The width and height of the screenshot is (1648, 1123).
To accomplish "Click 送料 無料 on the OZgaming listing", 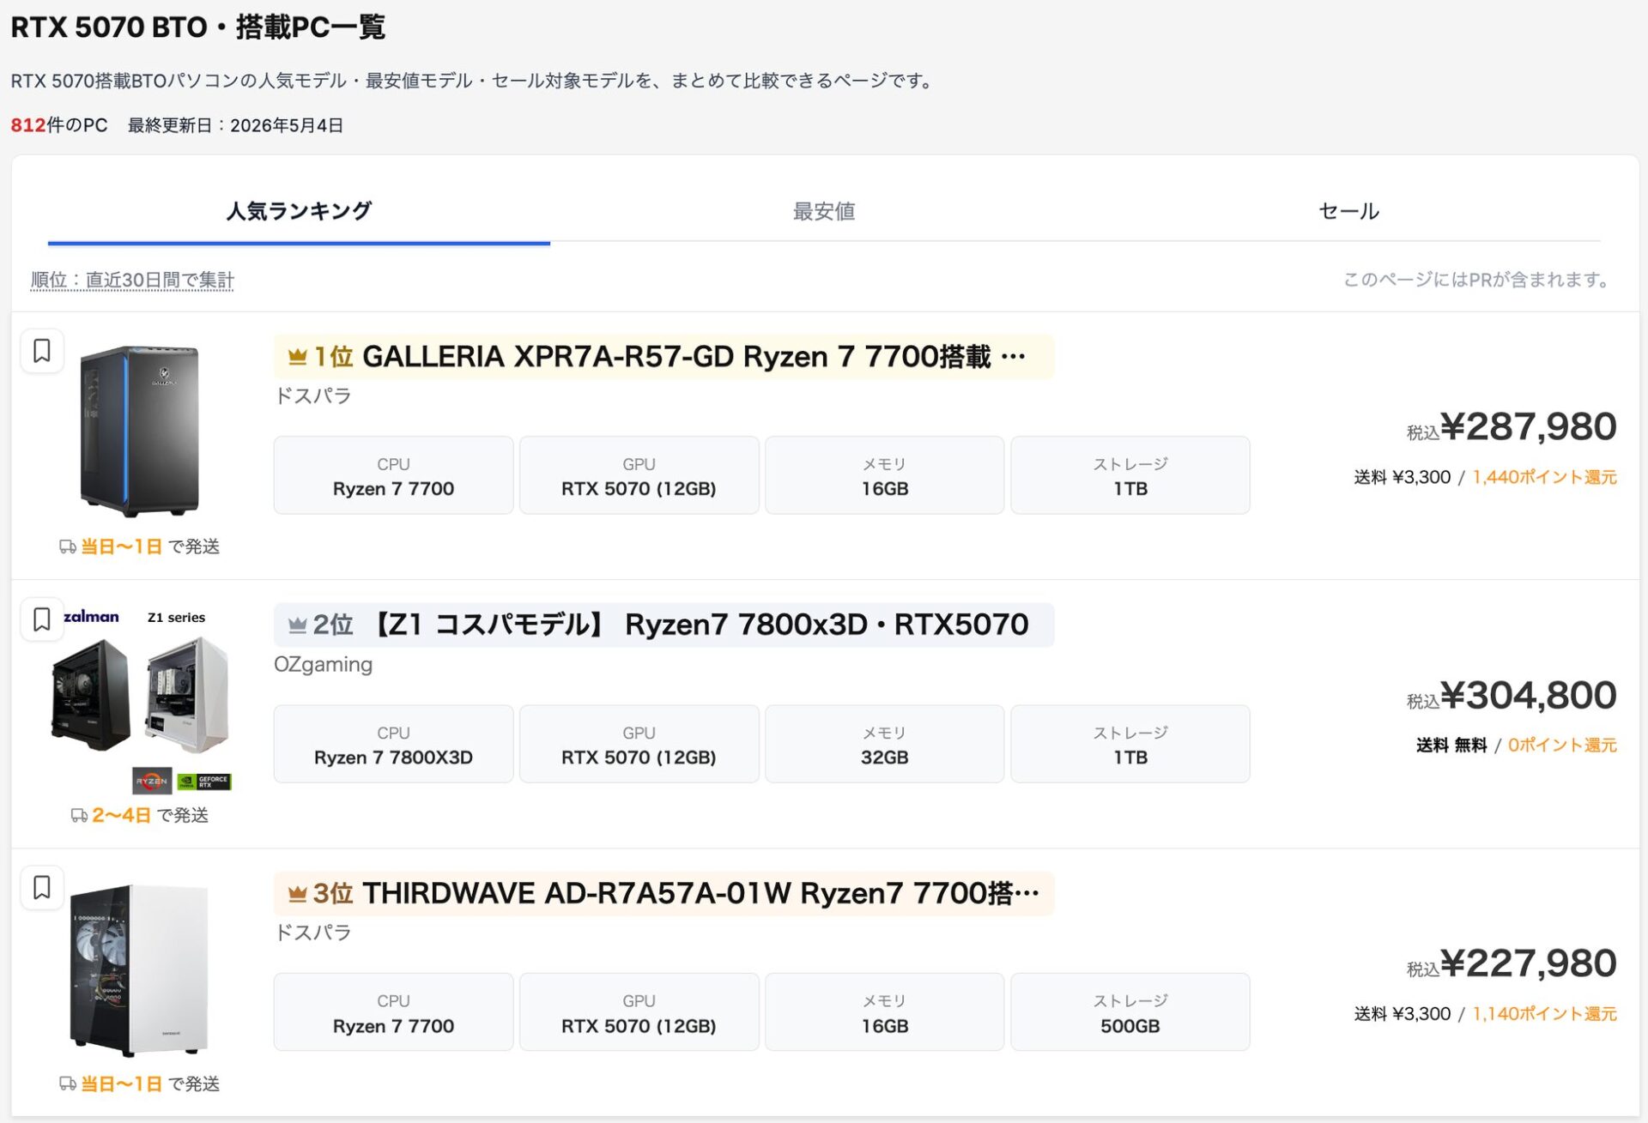I will pyautogui.click(x=1451, y=745).
